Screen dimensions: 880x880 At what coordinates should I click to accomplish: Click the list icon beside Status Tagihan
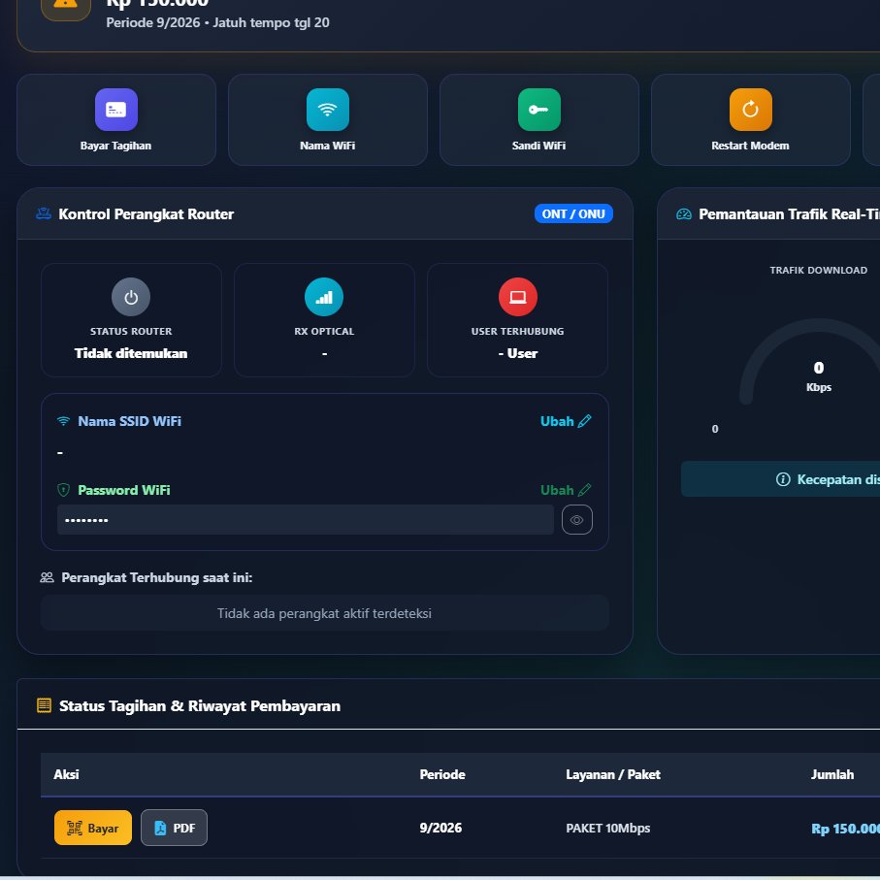[44, 705]
